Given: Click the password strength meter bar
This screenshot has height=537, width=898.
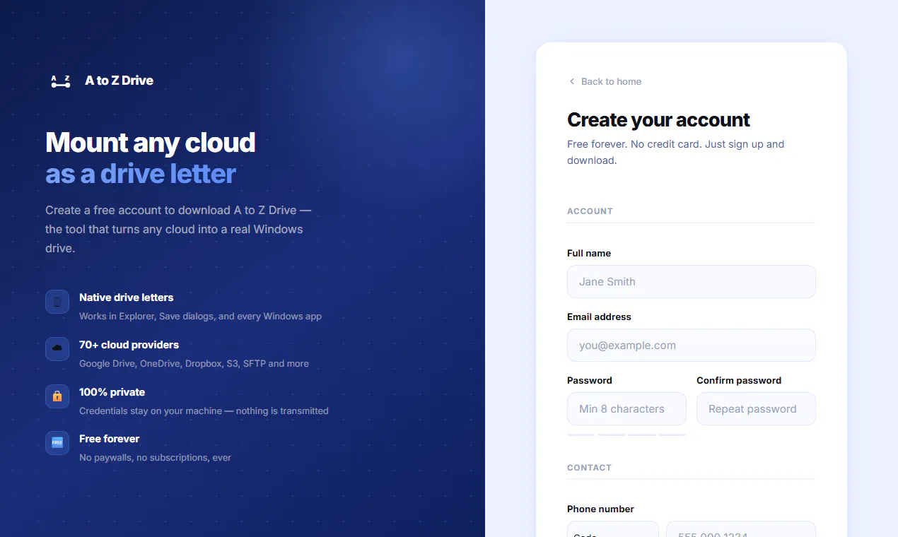Looking at the screenshot, I should [x=626, y=435].
